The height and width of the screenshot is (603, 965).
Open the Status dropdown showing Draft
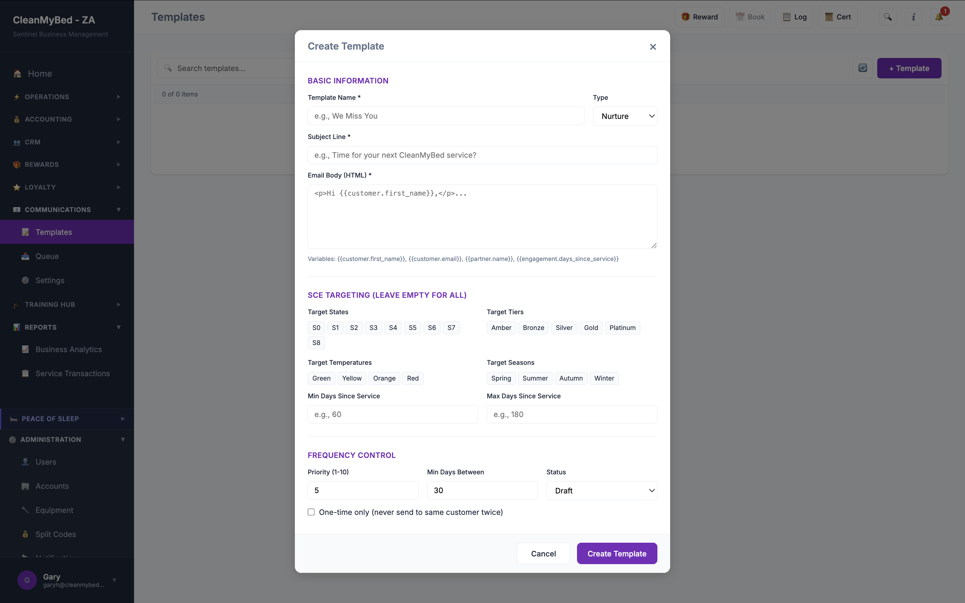601,490
